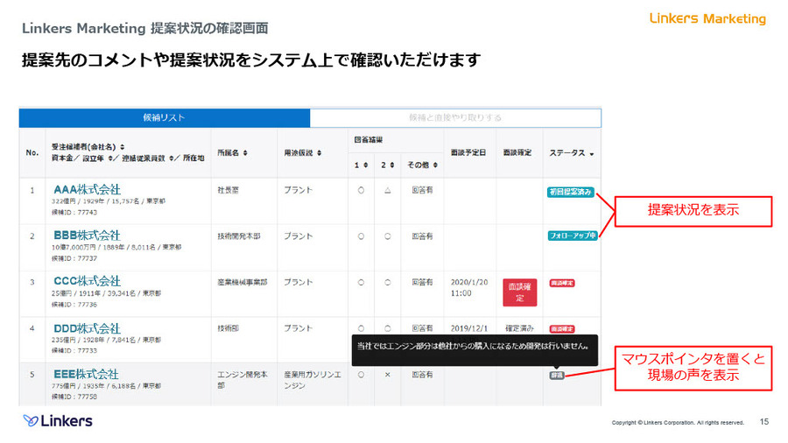
Task: Click 回答有 in the AAA株式会社 row
Action: click(422, 190)
